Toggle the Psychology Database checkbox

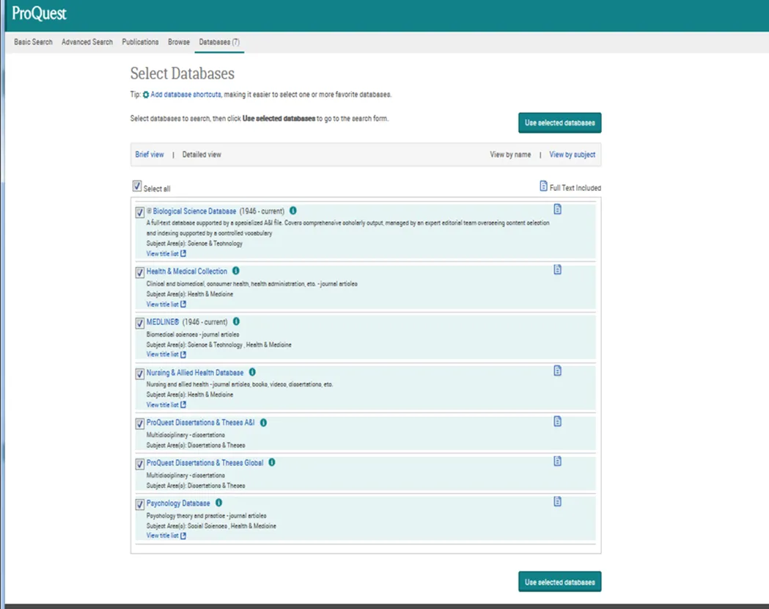(x=140, y=504)
